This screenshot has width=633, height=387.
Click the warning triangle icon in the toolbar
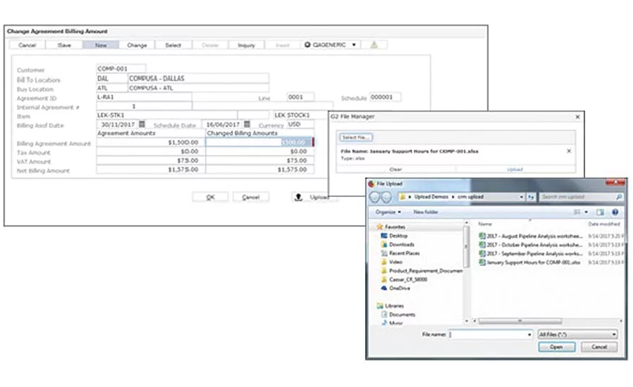tap(374, 45)
